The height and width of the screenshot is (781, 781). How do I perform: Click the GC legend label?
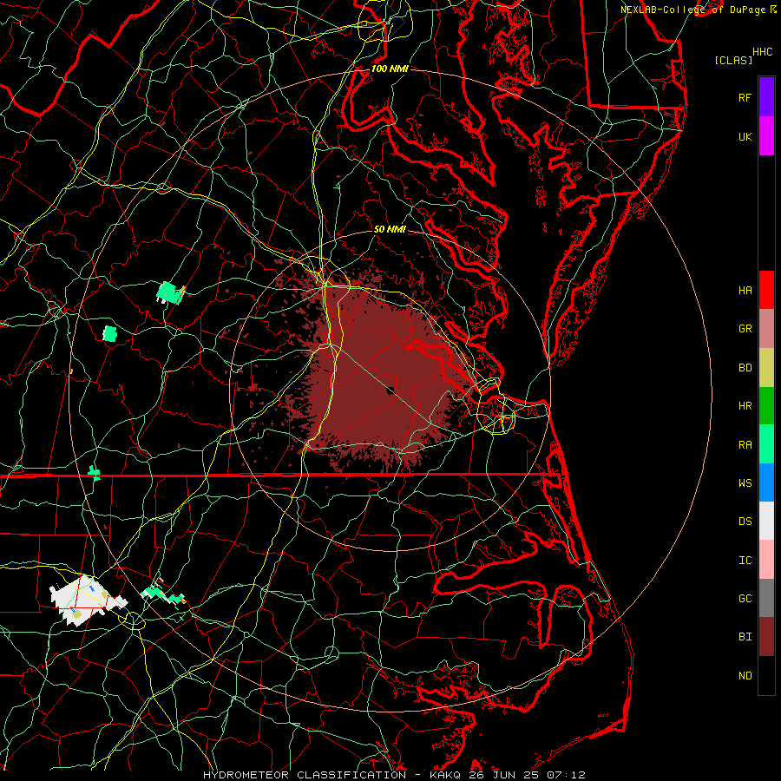point(745,598)
